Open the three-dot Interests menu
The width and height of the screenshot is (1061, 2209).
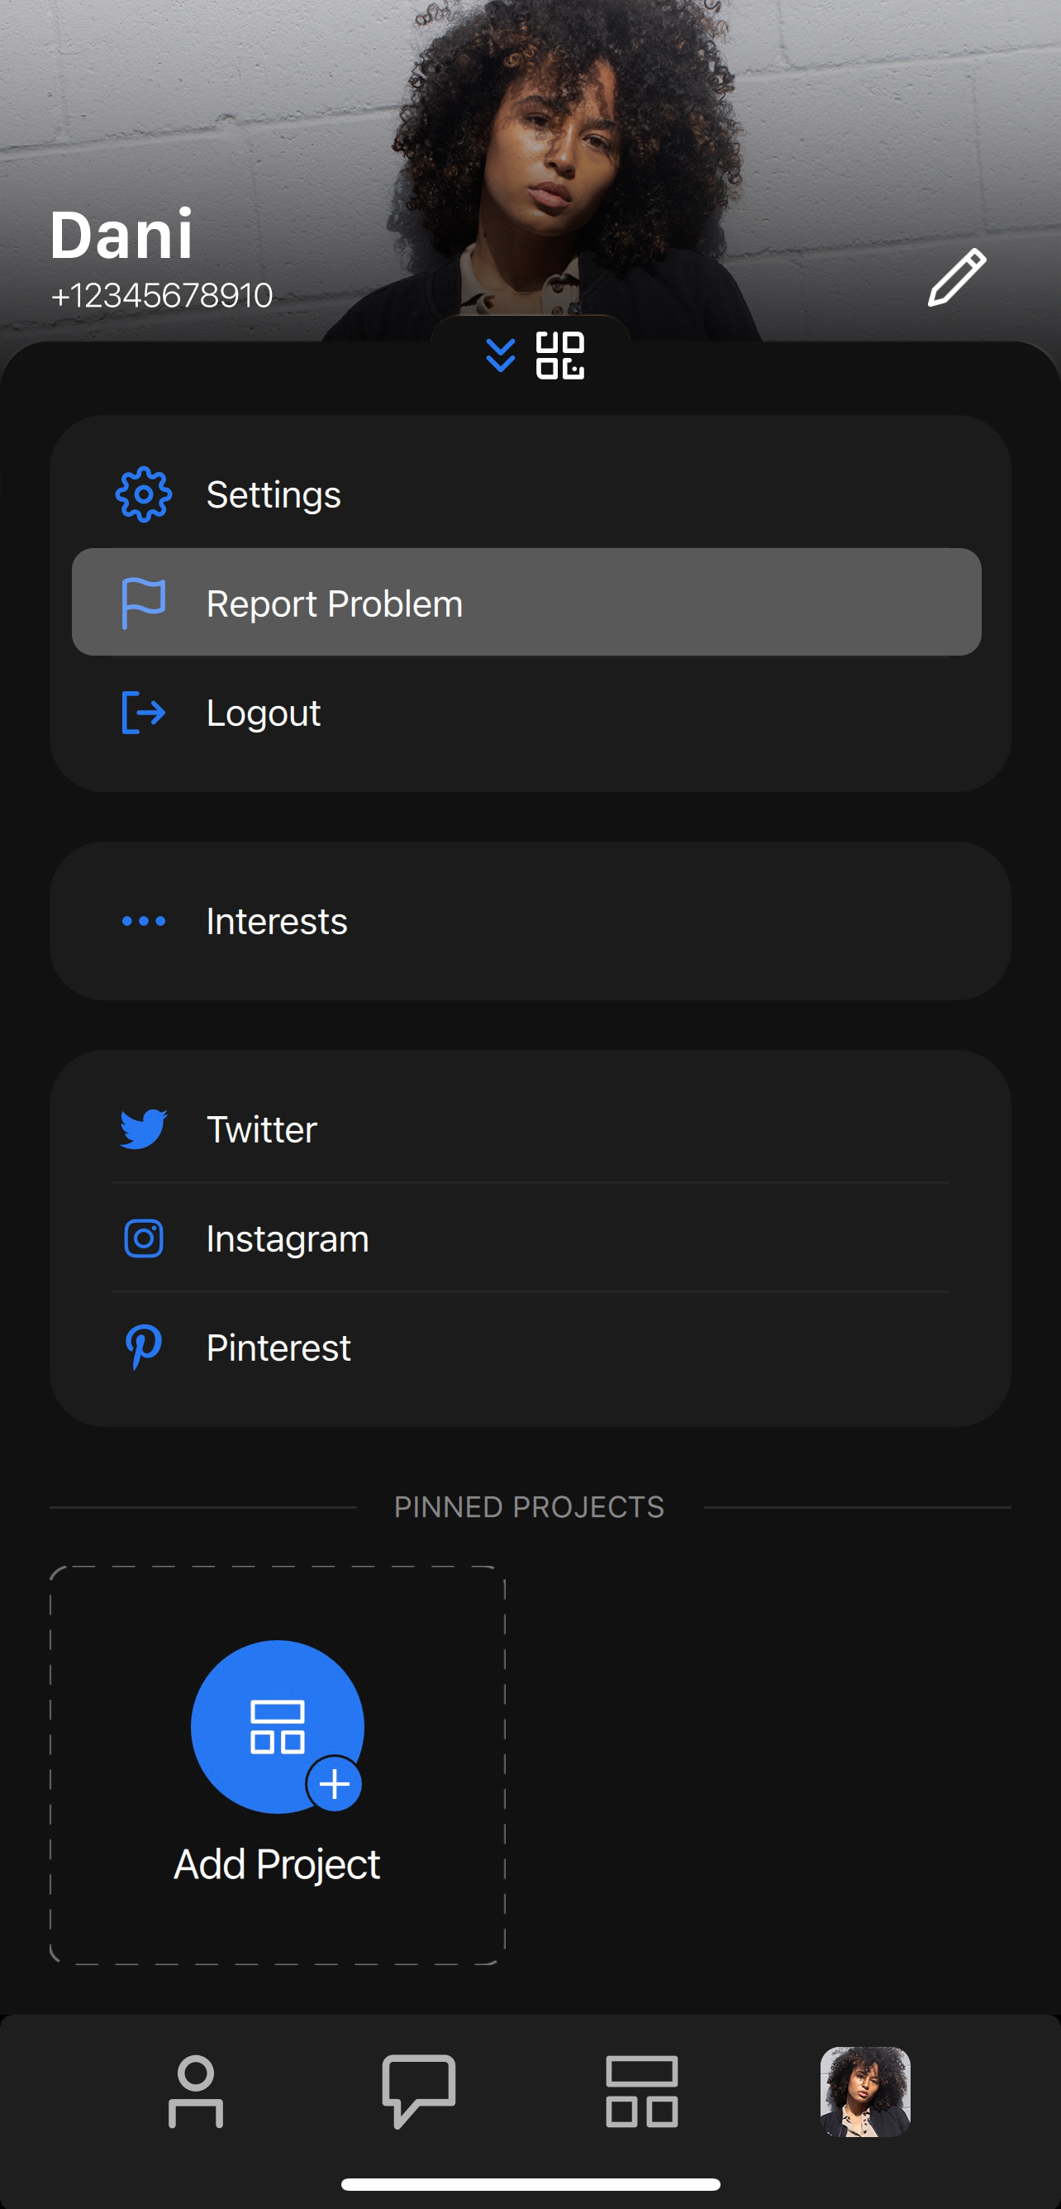click(143, 920)
